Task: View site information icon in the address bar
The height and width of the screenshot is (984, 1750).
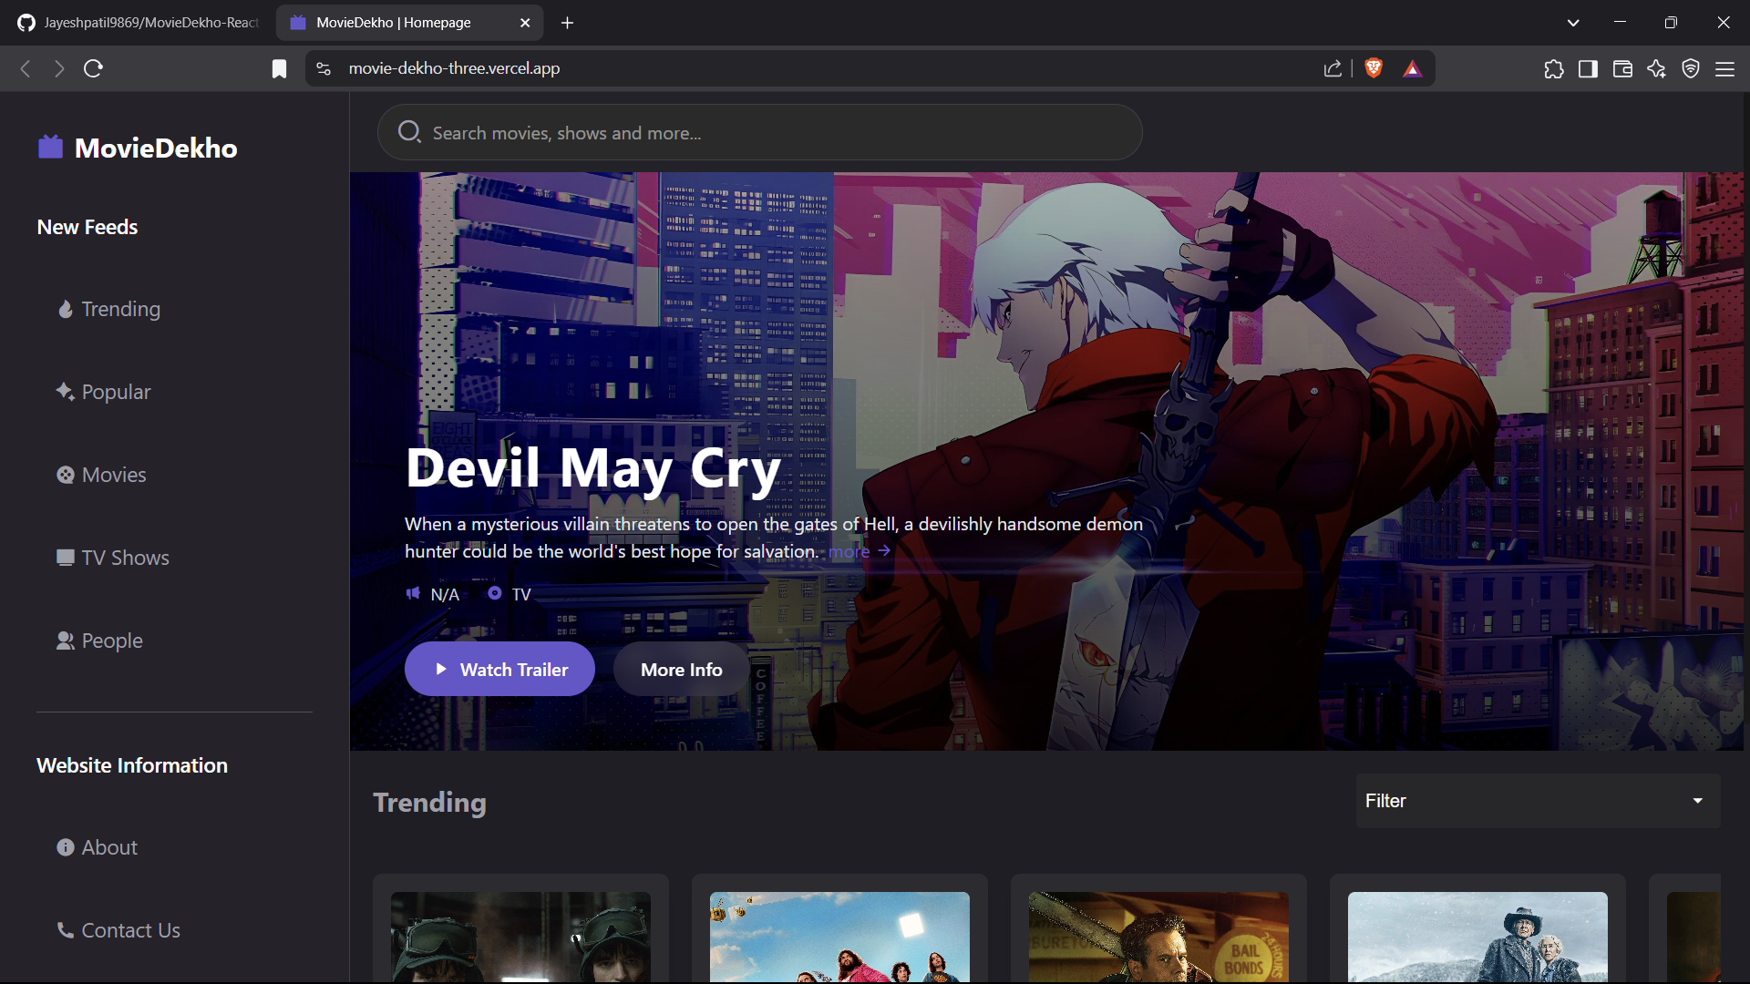Action: click(x=324, y=68)
